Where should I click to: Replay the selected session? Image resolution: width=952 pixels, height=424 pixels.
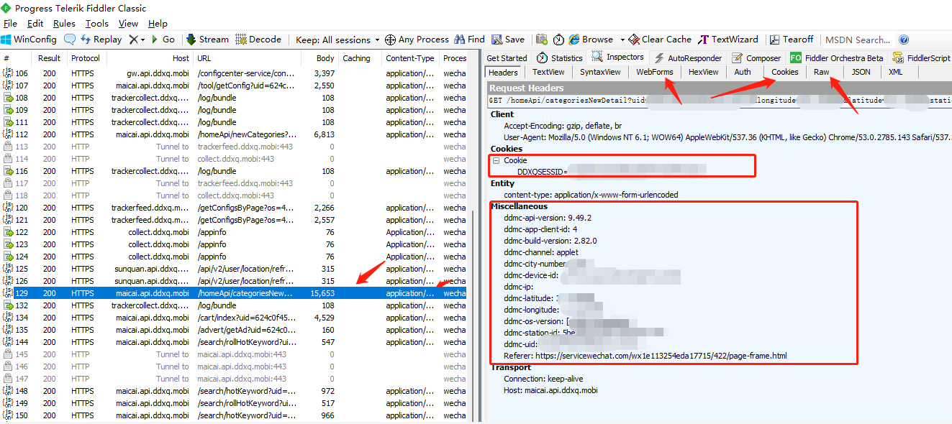[101, 40]
